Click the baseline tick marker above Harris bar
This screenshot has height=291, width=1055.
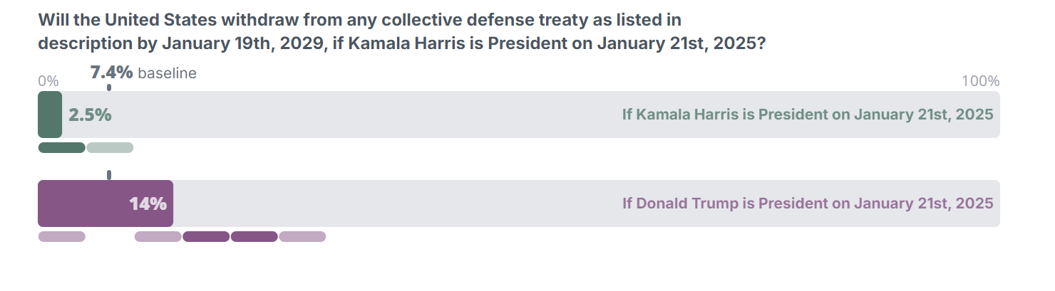(109, 88)
